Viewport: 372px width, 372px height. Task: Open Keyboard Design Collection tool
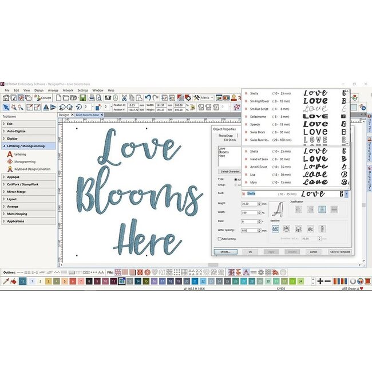(x=31, y=169)
